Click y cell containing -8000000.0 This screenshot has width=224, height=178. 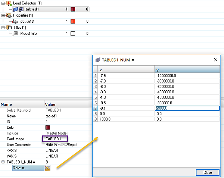pyautogui.click(x=187, y=87)
